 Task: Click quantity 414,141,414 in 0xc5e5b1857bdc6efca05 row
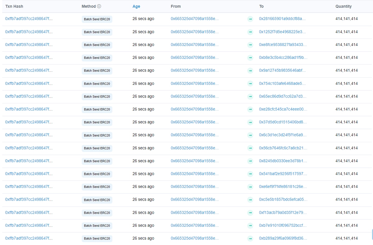point(347,200)
